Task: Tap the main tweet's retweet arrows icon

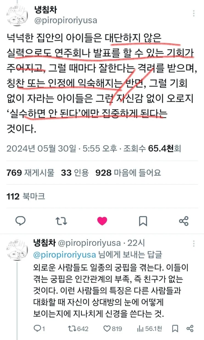Action: 61,221
